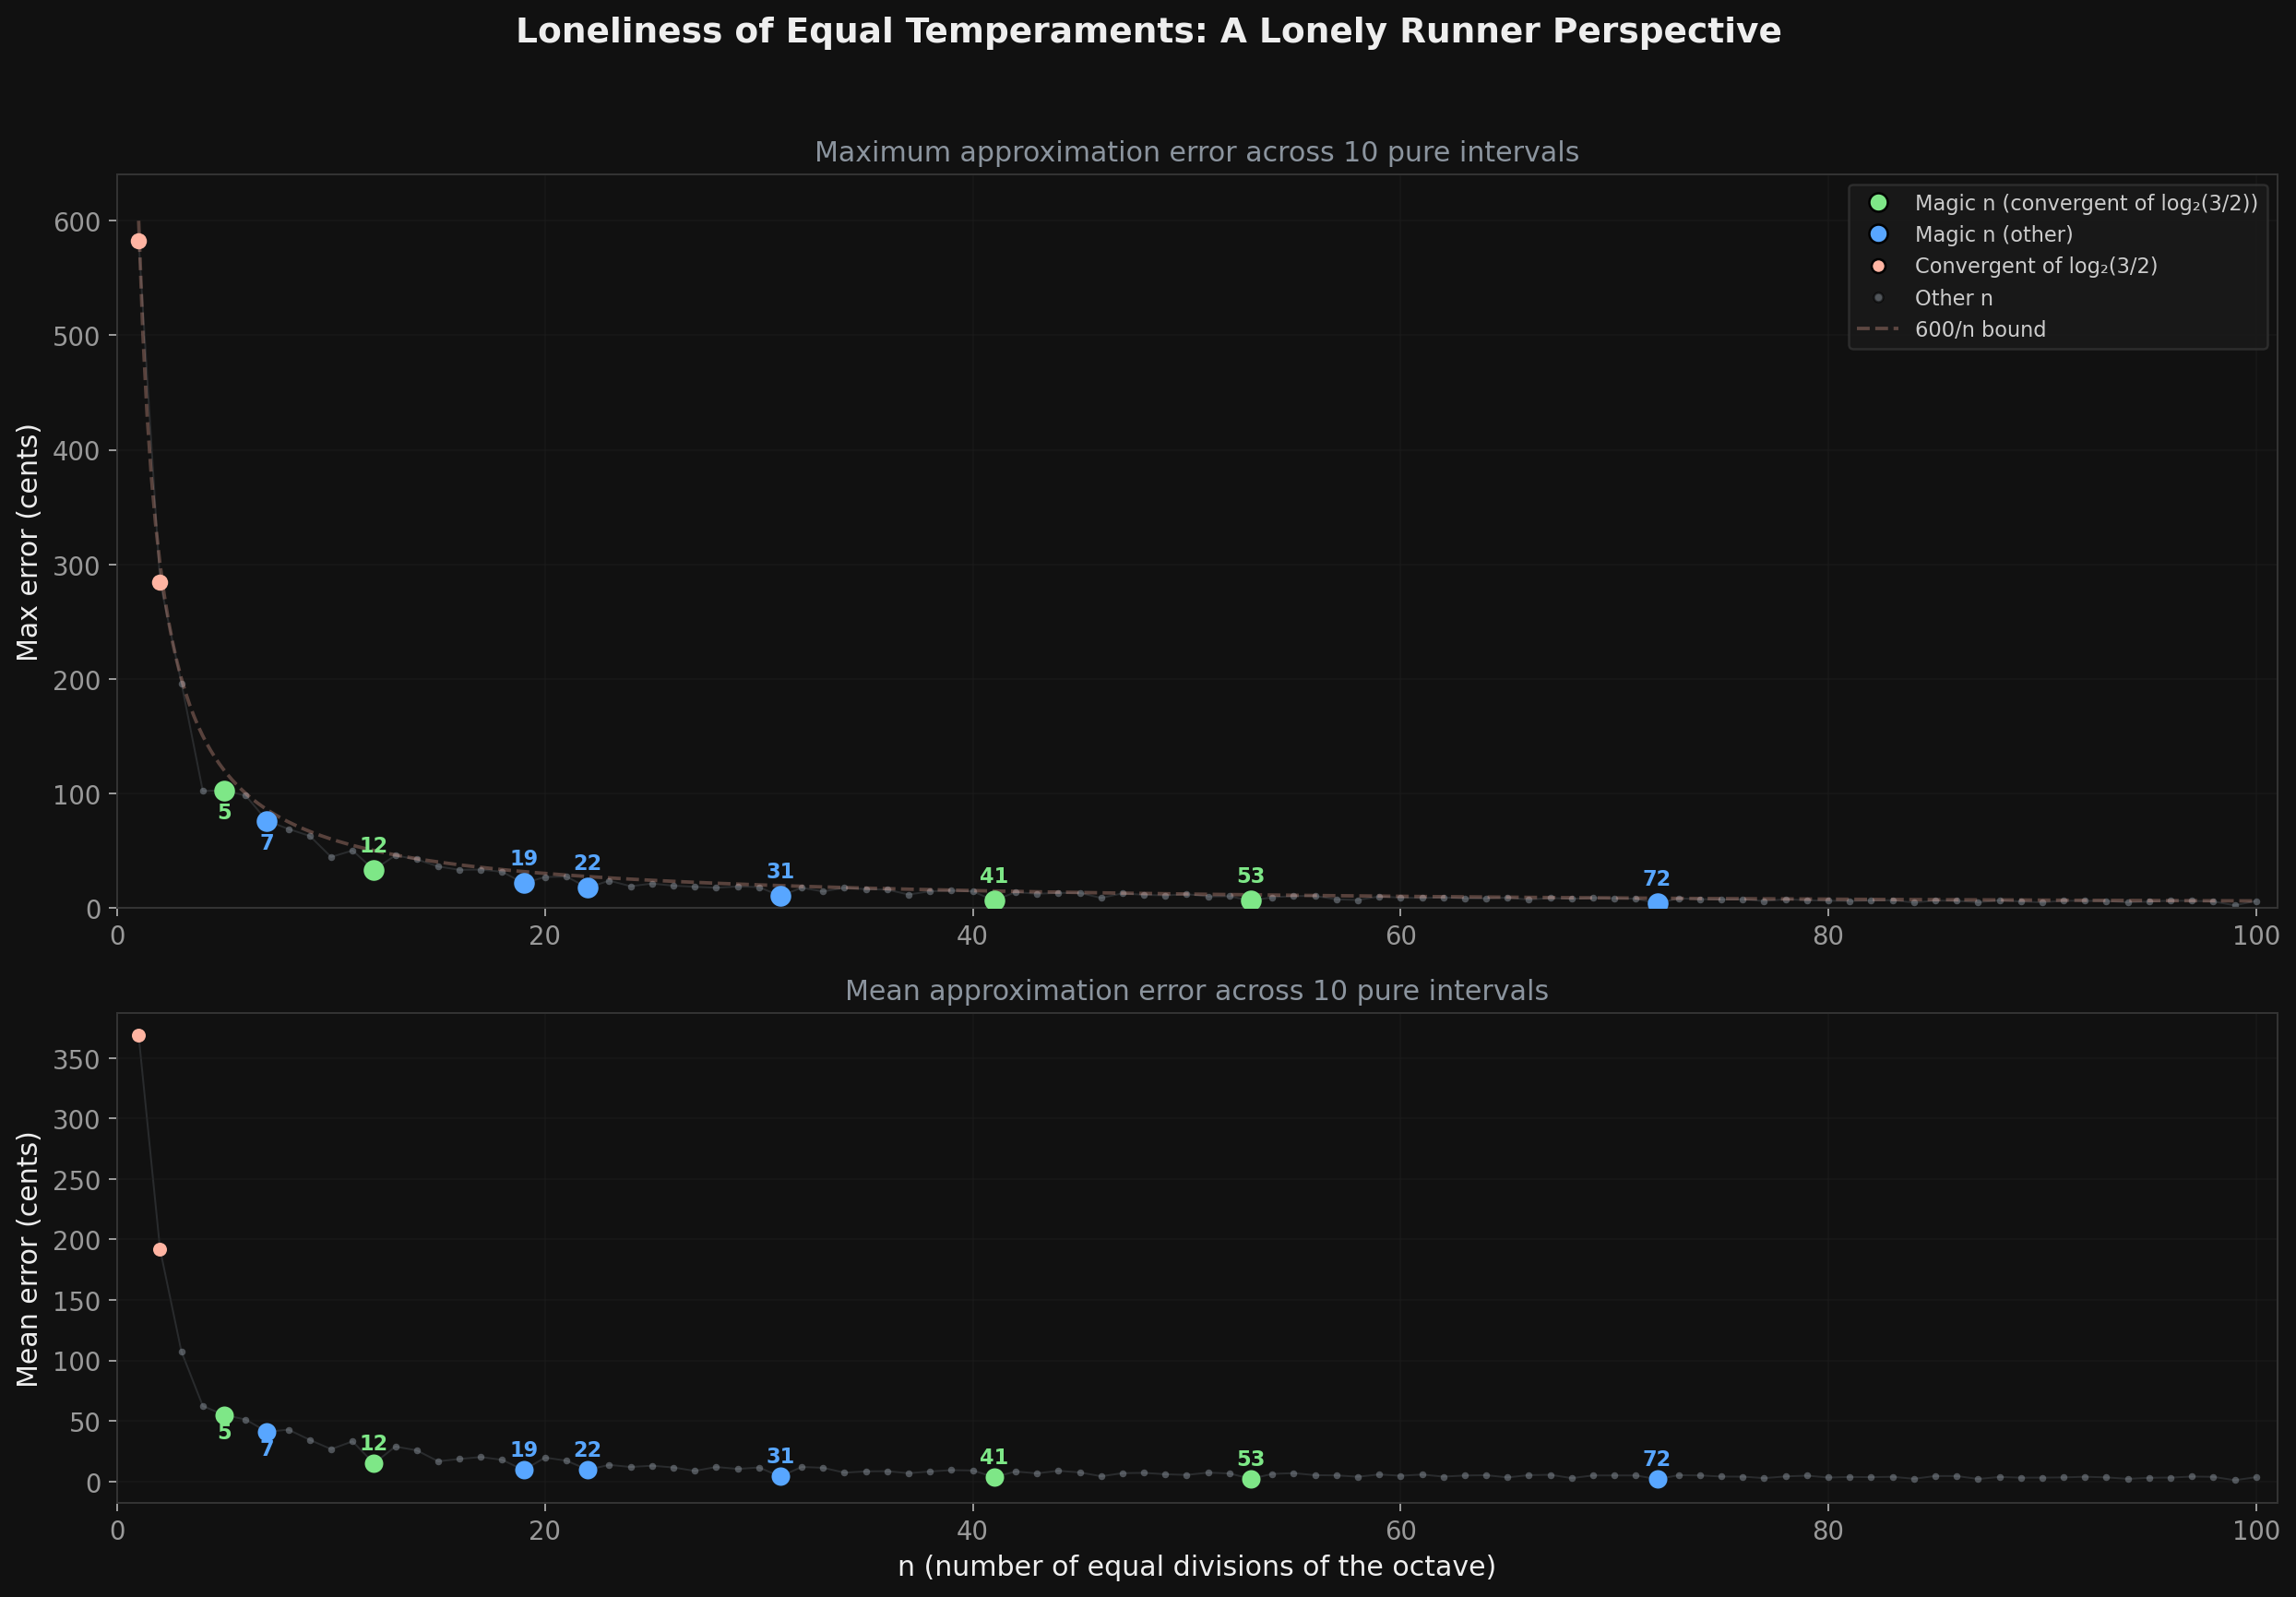Click the x-axis label about equal divisions

pos(1196,1567)
